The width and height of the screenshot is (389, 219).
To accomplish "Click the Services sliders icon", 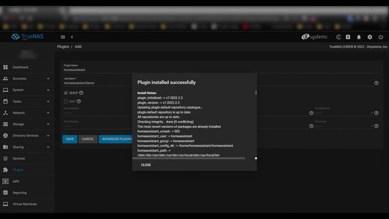I will (x=5, y=158).
